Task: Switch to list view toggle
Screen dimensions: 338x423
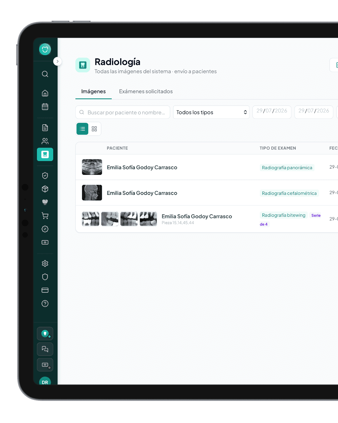Action: pyautogui.click(x=82, y=129)
